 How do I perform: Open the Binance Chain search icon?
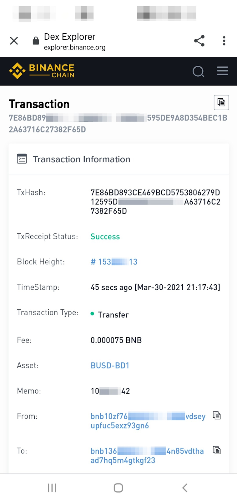coord(198,71)
